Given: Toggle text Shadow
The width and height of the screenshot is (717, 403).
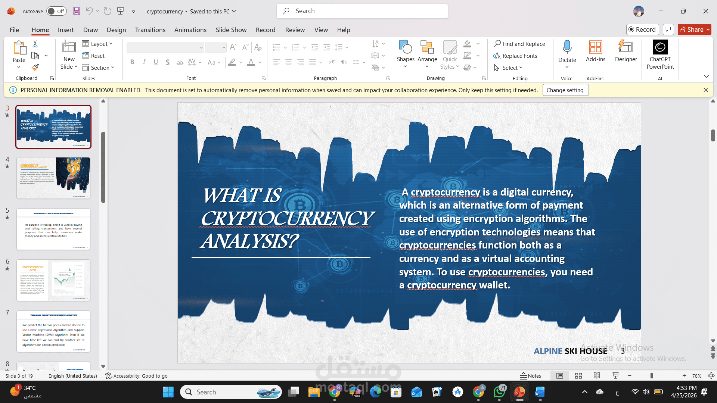Looking at the screenshot, I should (168, 62).
